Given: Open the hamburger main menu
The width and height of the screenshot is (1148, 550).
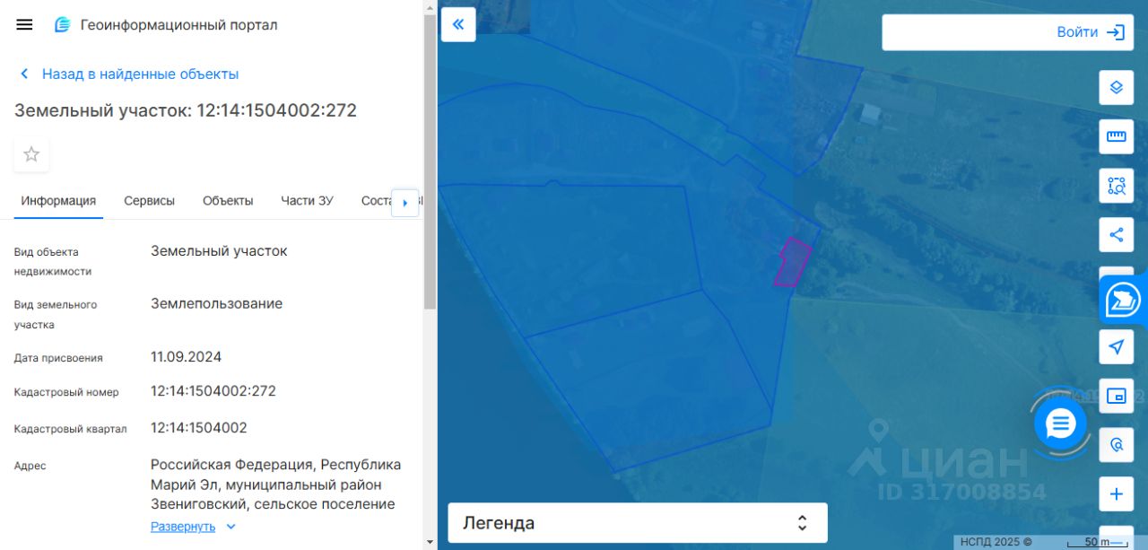Looking at the screenshot, I should [x=24, y=25].
